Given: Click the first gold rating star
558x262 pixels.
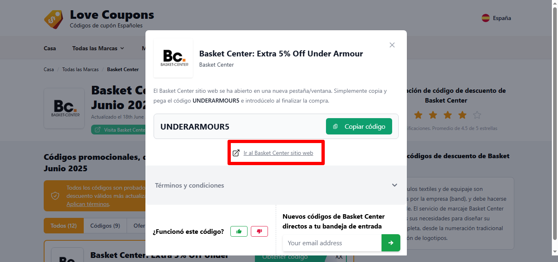Looking at the screenshot, I should coord(418,115).
